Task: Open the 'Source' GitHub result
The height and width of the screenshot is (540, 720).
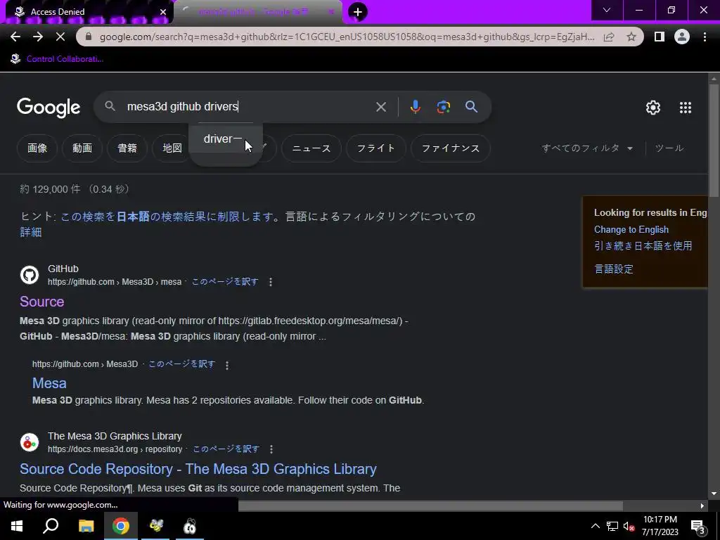Action: coord(41,302)
